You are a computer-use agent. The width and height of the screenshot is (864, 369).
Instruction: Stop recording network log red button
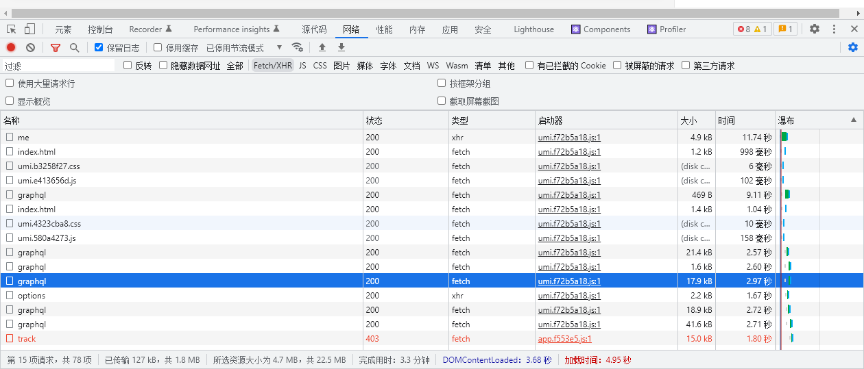[11, 48]
